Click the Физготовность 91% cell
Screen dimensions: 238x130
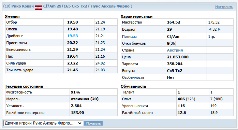click(x=93, y=92)
